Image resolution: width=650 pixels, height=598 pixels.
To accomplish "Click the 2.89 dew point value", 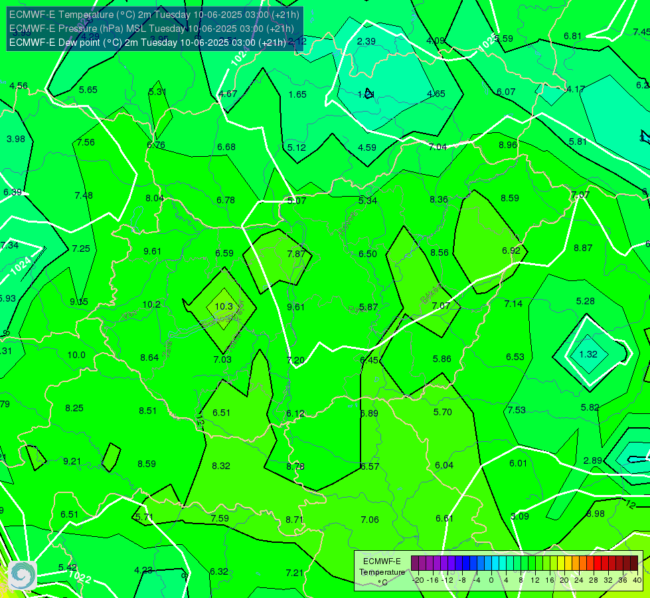I will click(x=593, y=460).
